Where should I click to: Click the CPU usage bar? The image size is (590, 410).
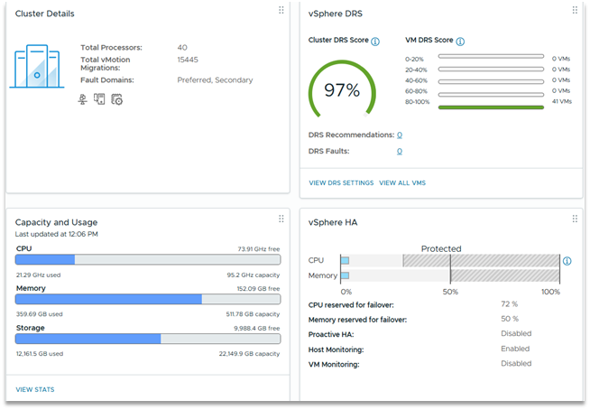click(x=148, y=259)
